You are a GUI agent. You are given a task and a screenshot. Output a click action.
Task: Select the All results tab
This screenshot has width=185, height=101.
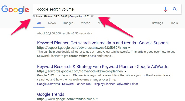click(x=39, y=23)
